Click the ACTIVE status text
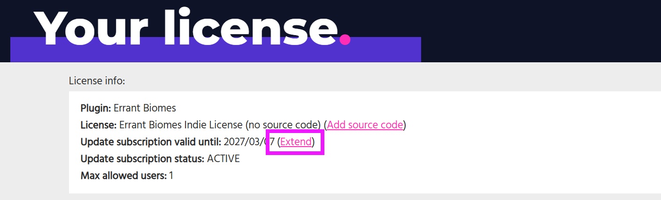661x200 pixels. [223, 159]
